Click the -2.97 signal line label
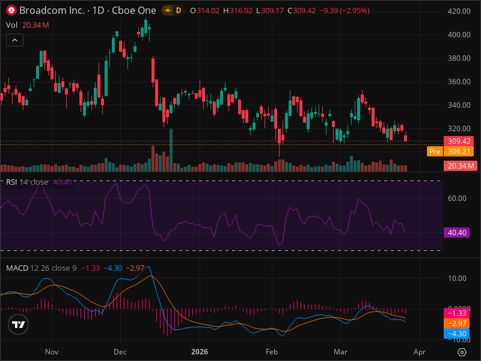This screenshot has width=481, height=361. pyautogui.click(x=456, y=324)
